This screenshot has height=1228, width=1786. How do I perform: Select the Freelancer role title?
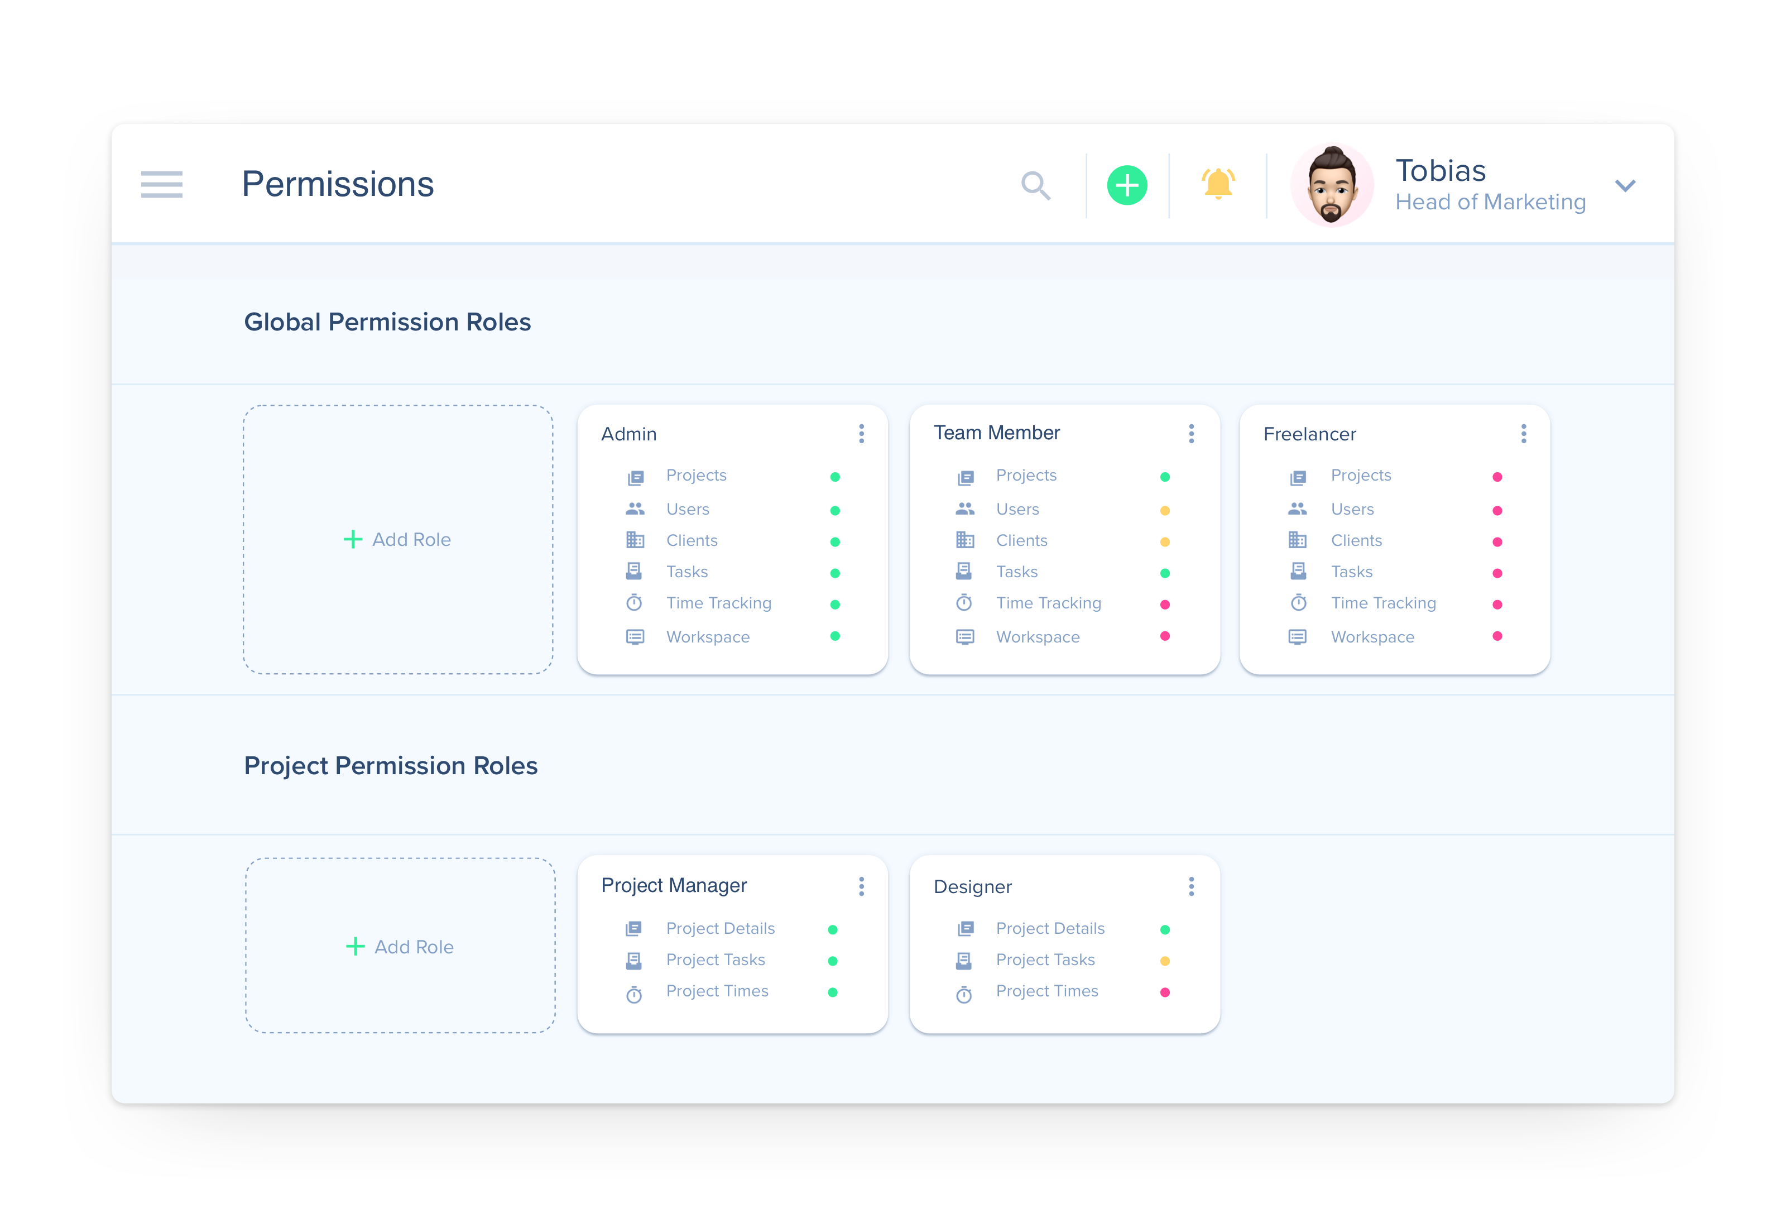1310,434
